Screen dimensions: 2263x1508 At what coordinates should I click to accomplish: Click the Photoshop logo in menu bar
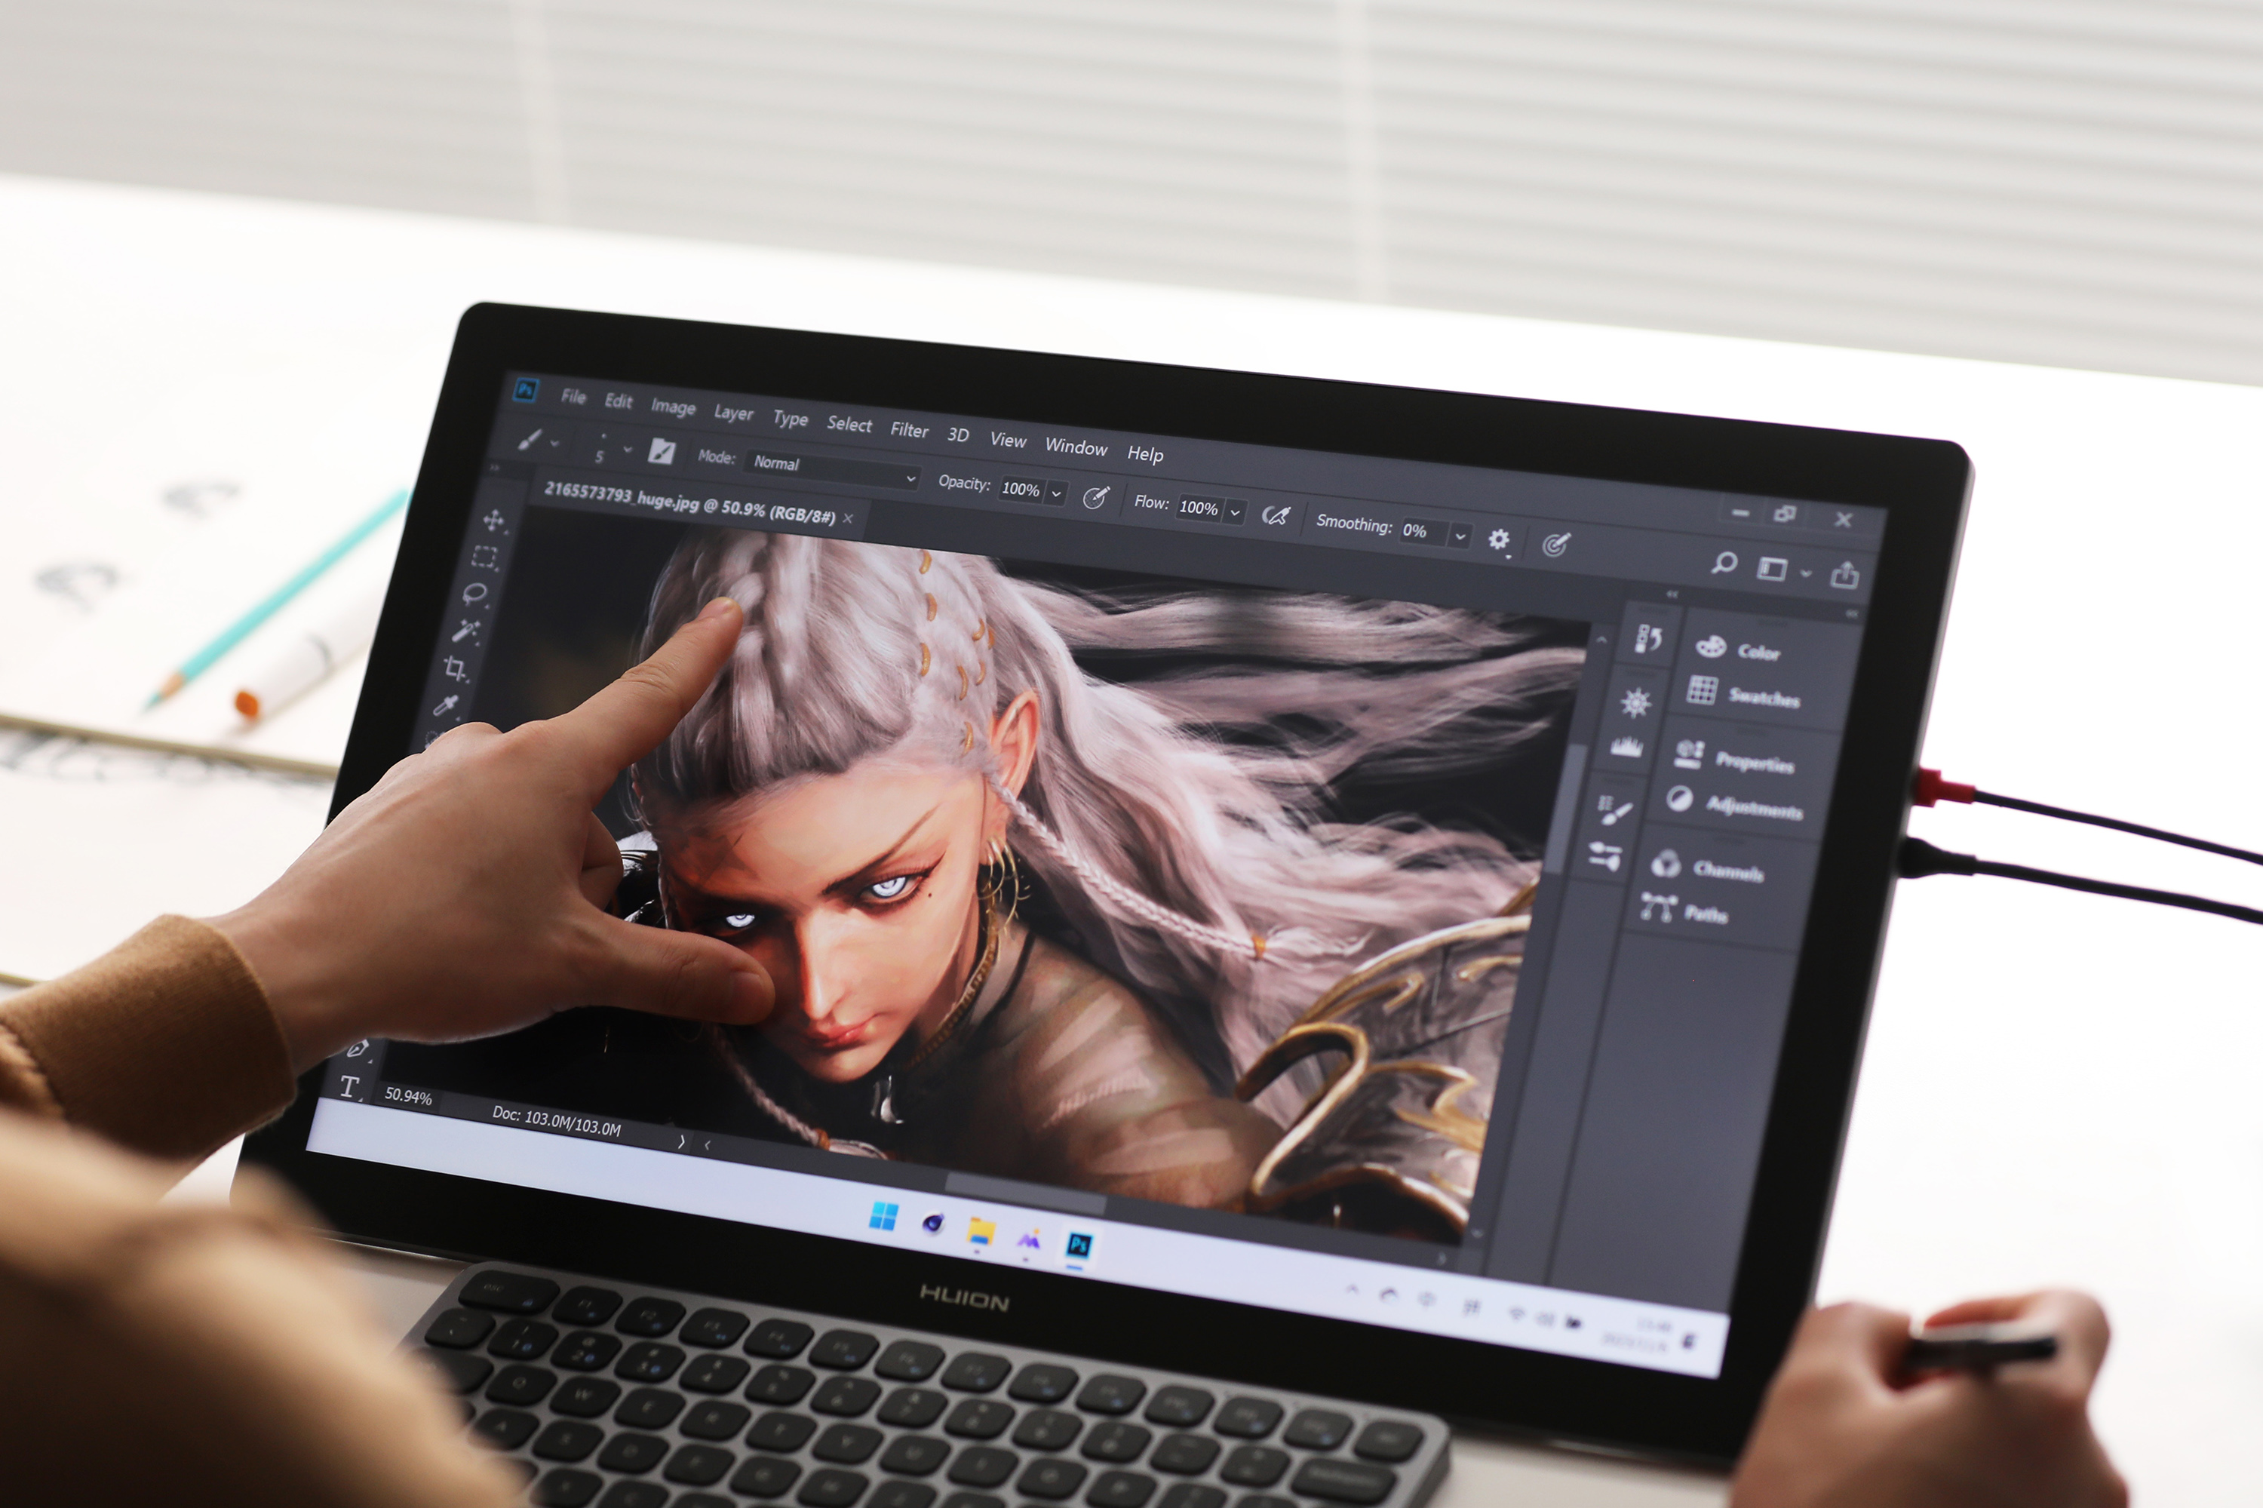526,389
